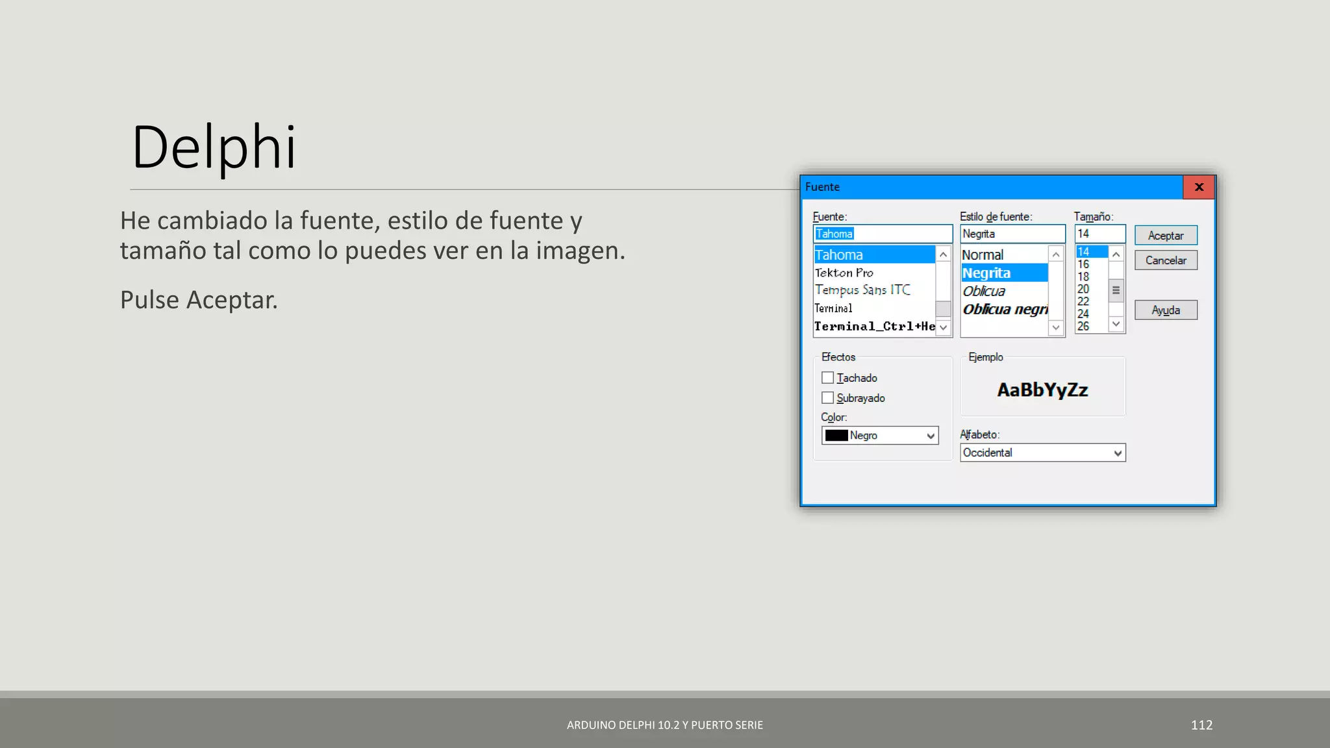Select Tahoma in the font list

click(x=874, y=255)
